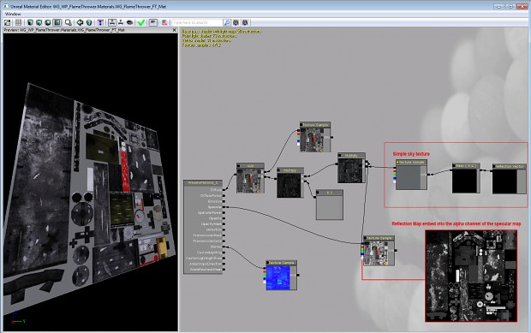
Task: Toggle preview square on sky Texture Sample
Action: coord(398,163)
